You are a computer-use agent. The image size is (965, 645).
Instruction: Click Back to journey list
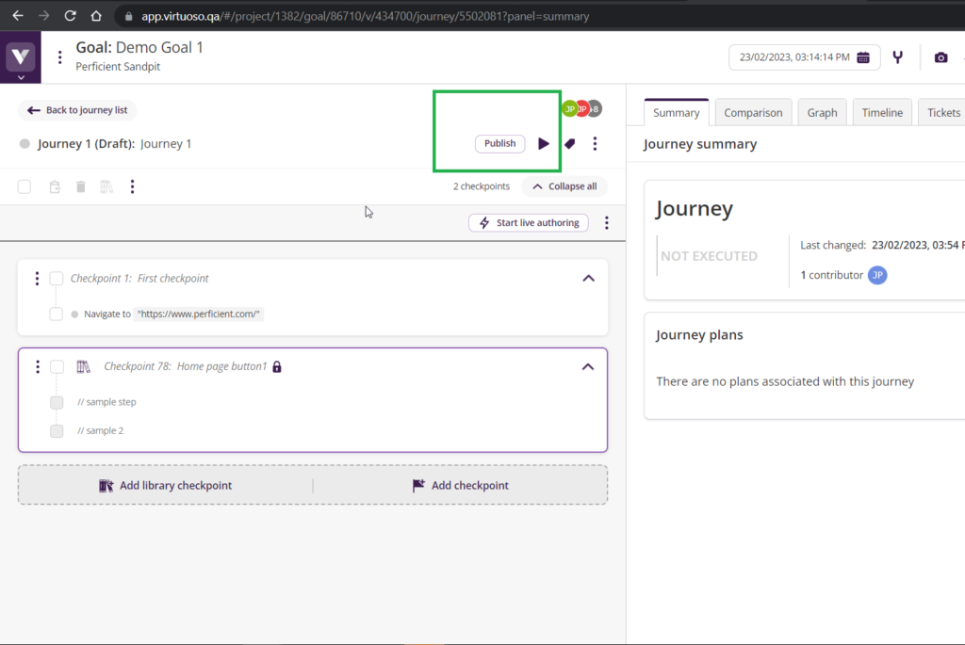click(x=77, y=110)
